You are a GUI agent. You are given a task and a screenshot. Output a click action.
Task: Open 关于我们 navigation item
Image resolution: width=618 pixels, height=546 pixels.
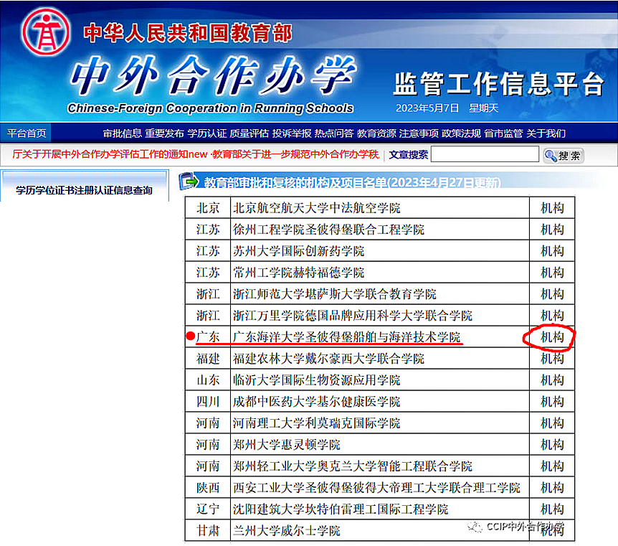546,133
